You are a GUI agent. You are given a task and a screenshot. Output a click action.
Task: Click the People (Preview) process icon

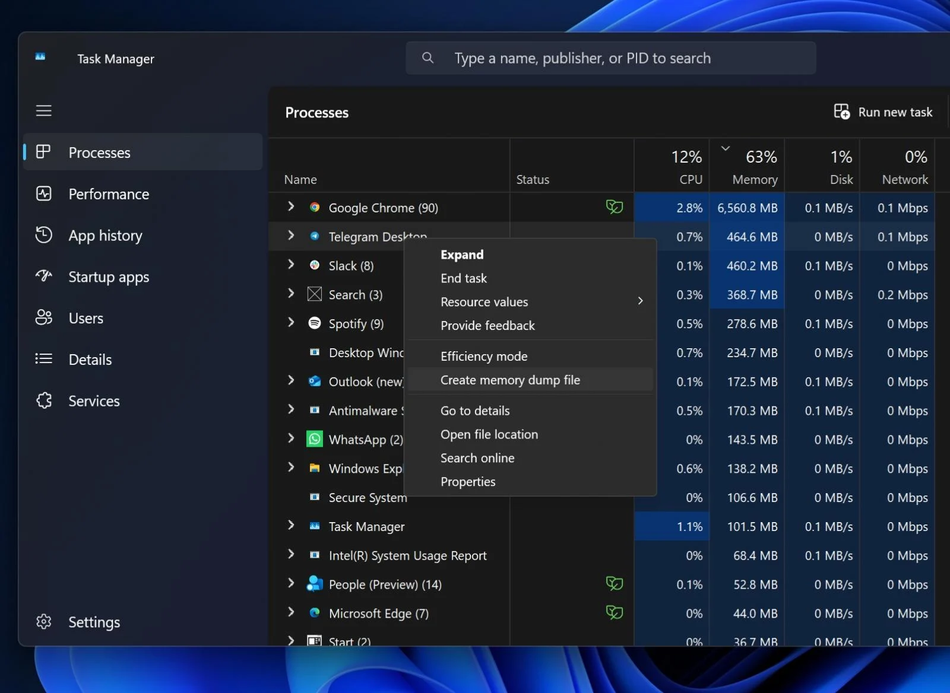click(315, 584)
